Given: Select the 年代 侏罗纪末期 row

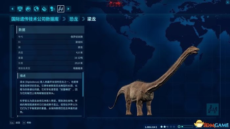Looking at the screenshot, I should tap(51, 37).
